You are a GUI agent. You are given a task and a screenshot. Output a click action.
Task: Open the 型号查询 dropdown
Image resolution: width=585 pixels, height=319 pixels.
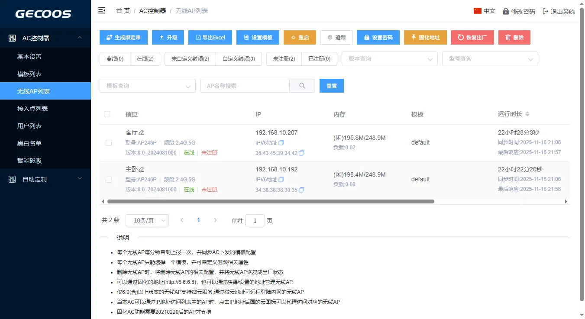coord(490,58)
